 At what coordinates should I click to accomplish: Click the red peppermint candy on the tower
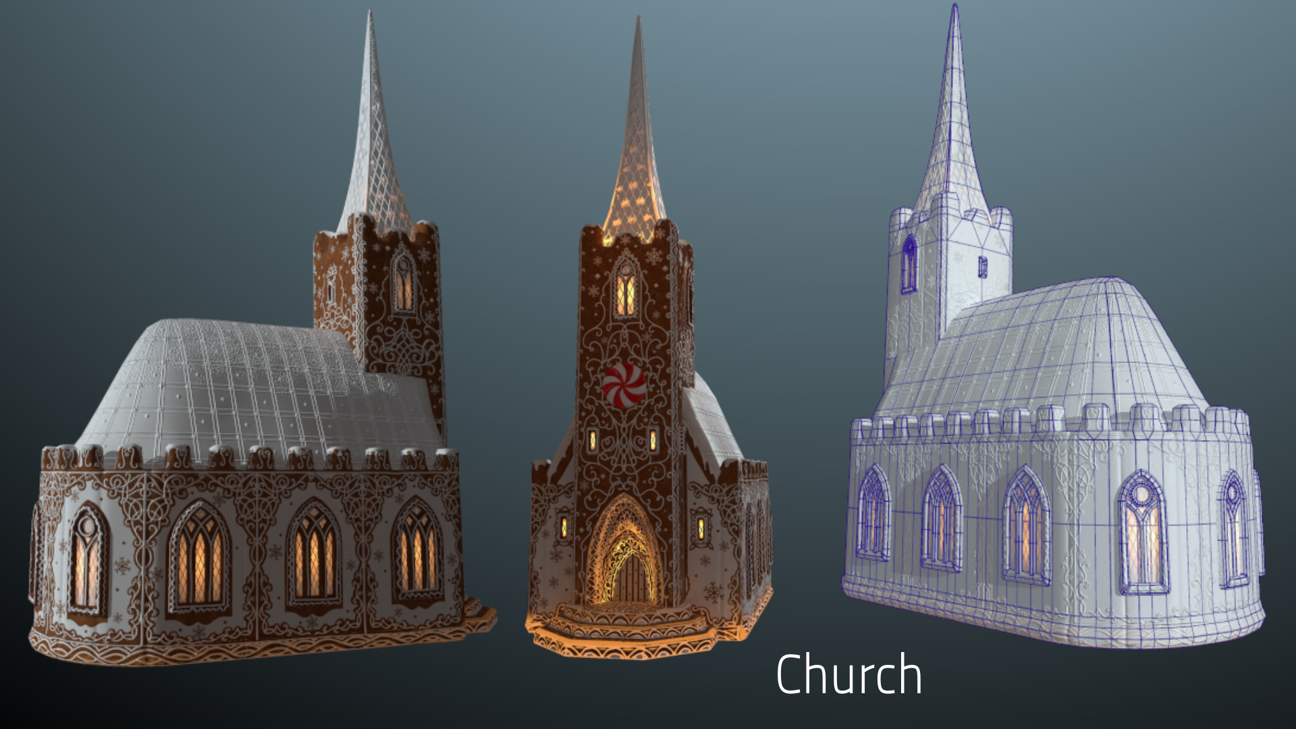(624, 385)
